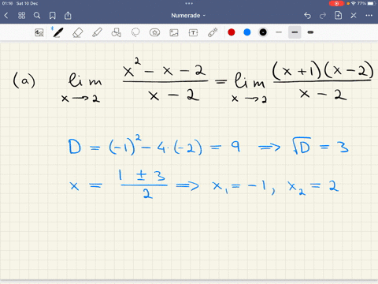
Task: Open the page thumbnails grid view
Action: pos(21,16)
